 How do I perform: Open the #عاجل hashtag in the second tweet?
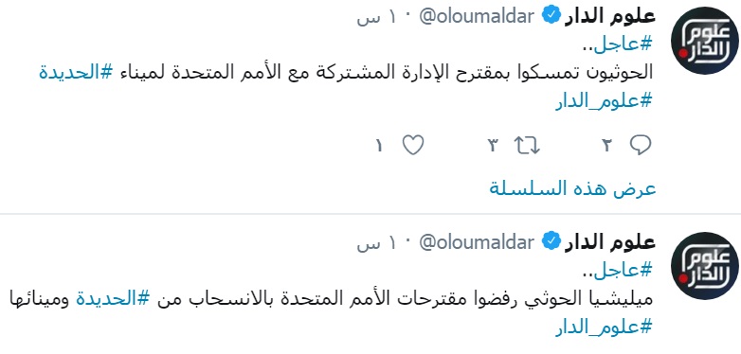coord(616,271)
